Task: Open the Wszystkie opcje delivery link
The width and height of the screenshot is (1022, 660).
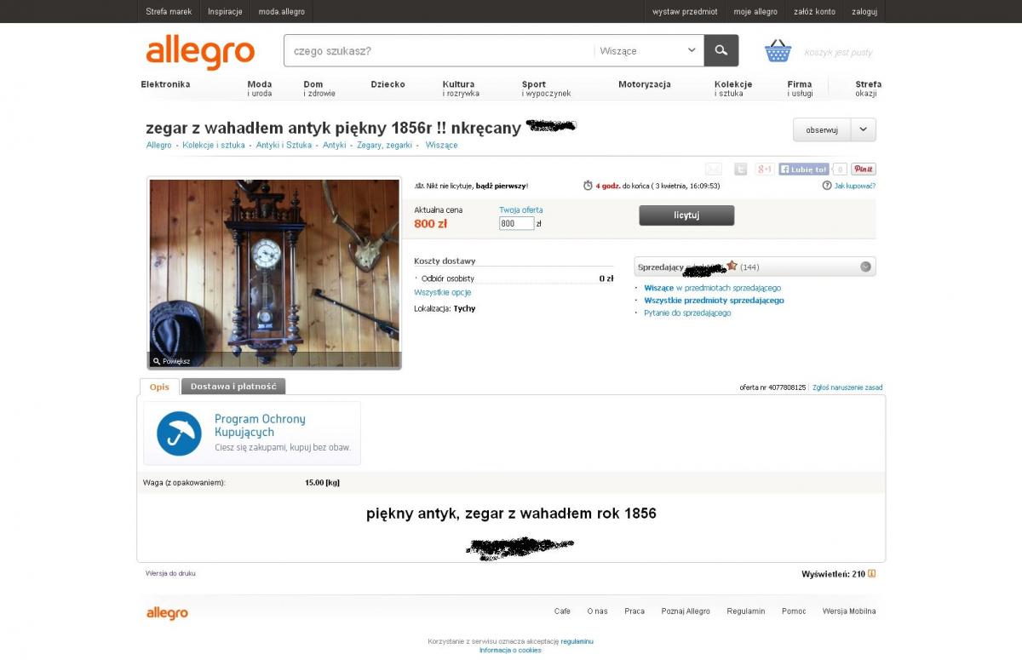Action: 443,292
